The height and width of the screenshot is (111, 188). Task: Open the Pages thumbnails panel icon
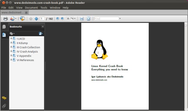click(4, 27)
